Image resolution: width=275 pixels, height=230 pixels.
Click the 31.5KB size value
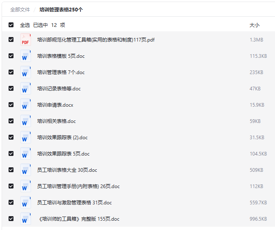point(257,137)
